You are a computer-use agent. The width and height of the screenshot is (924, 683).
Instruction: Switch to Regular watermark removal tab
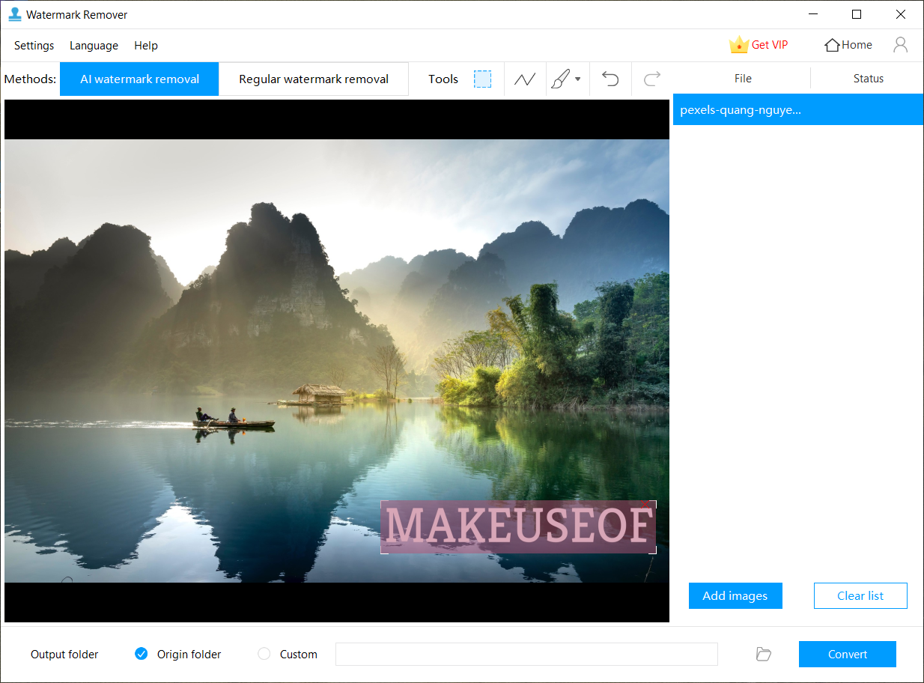pyautogui.click(x=313, y=79)
